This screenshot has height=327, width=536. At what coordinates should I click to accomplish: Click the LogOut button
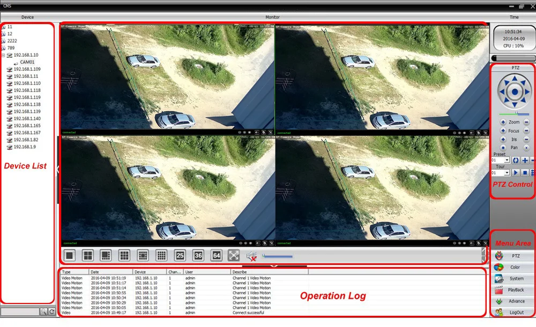(x=513, y=313)
